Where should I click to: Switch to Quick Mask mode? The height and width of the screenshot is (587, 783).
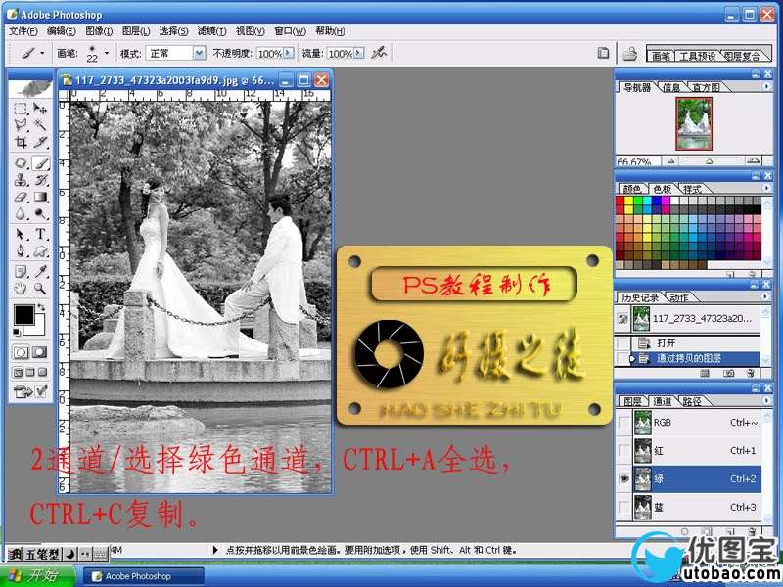pos(40,352)
